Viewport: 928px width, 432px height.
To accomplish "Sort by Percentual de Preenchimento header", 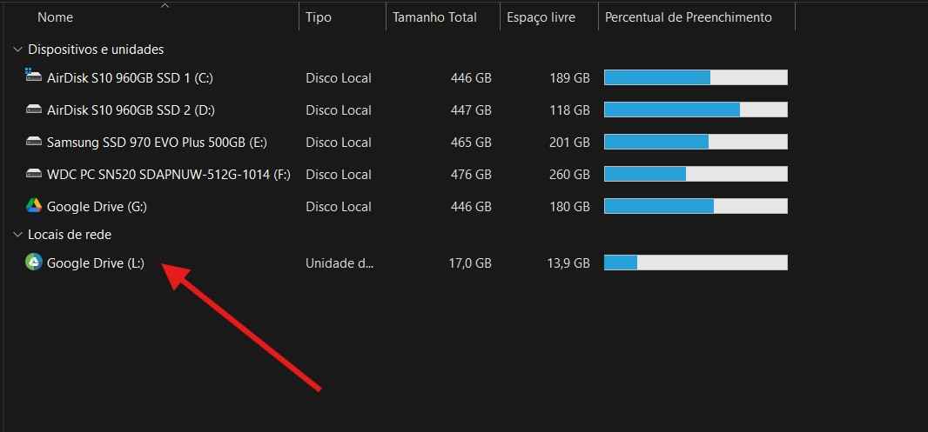I will click(x=688, y=17).
